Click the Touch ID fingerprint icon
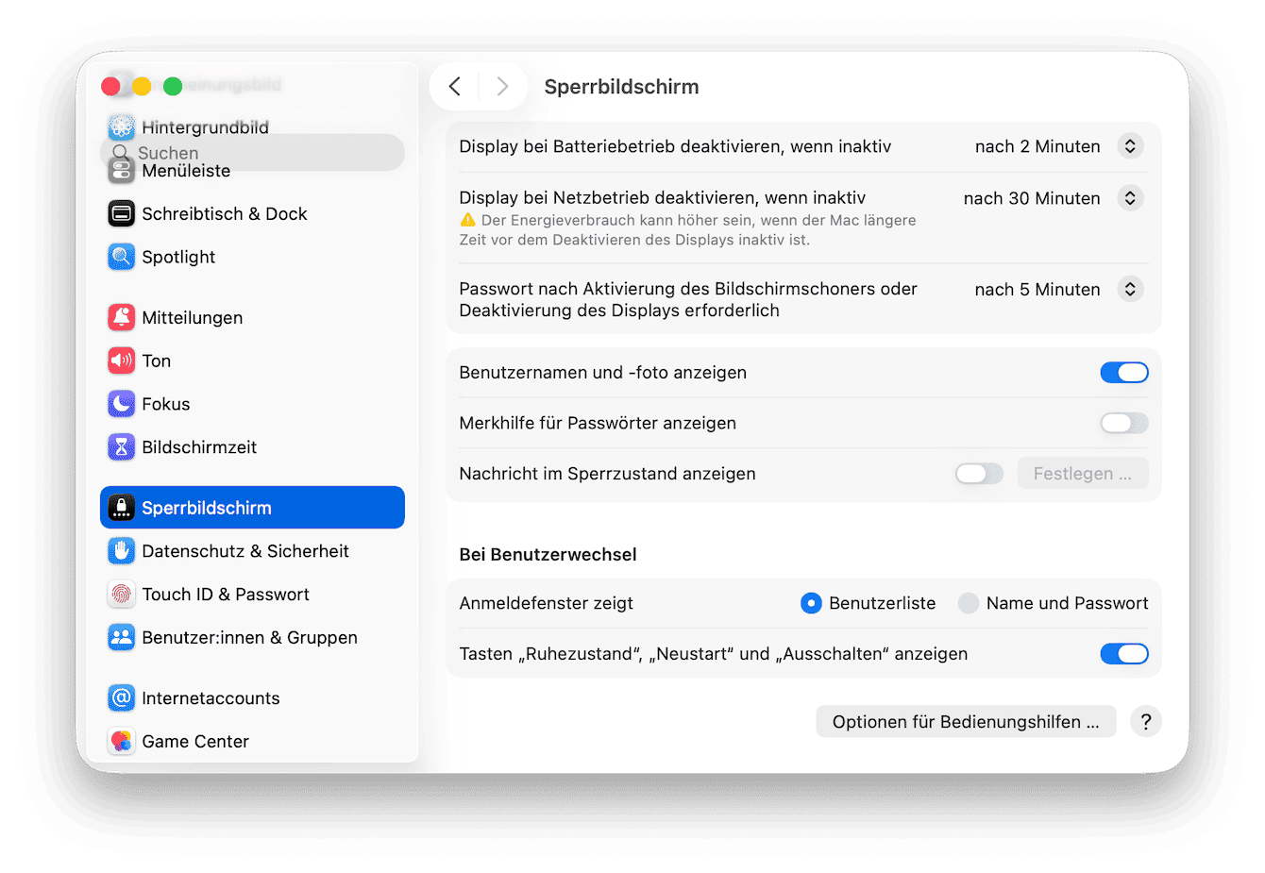This screenshot has width=1265, height=873. click(121, 595)
